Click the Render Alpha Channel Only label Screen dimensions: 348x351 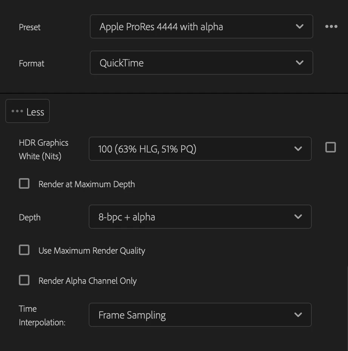[x=88, y=281]
